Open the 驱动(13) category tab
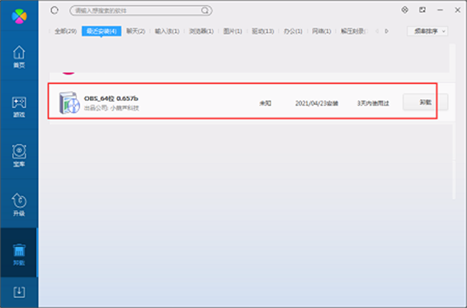Screen dimensions: 467x308 click(x=263, y=31)
